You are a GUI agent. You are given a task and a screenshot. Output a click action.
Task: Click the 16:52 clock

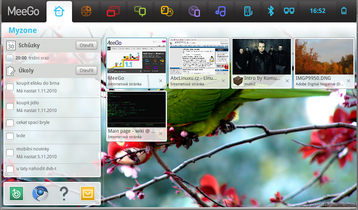317,11
